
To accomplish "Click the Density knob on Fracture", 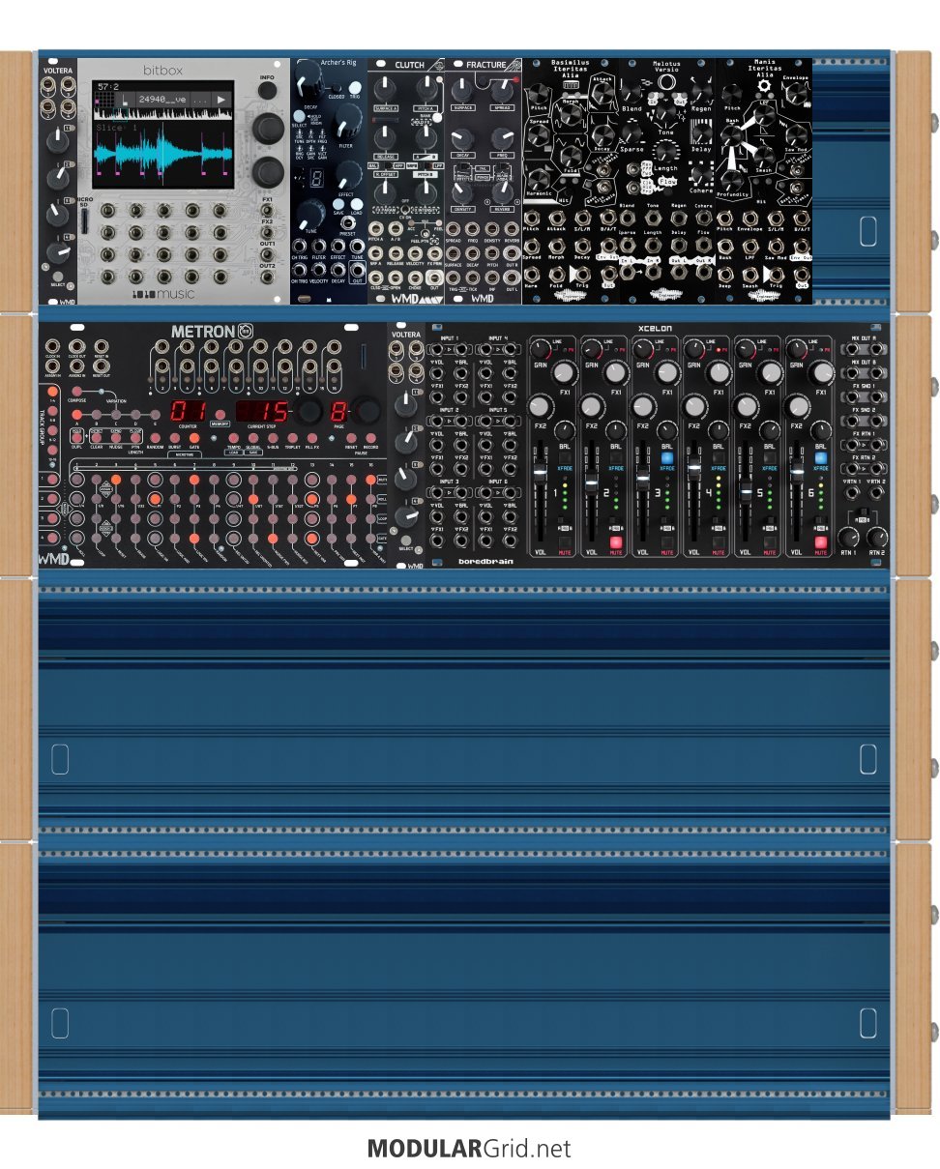I will [x=462, y=192].
